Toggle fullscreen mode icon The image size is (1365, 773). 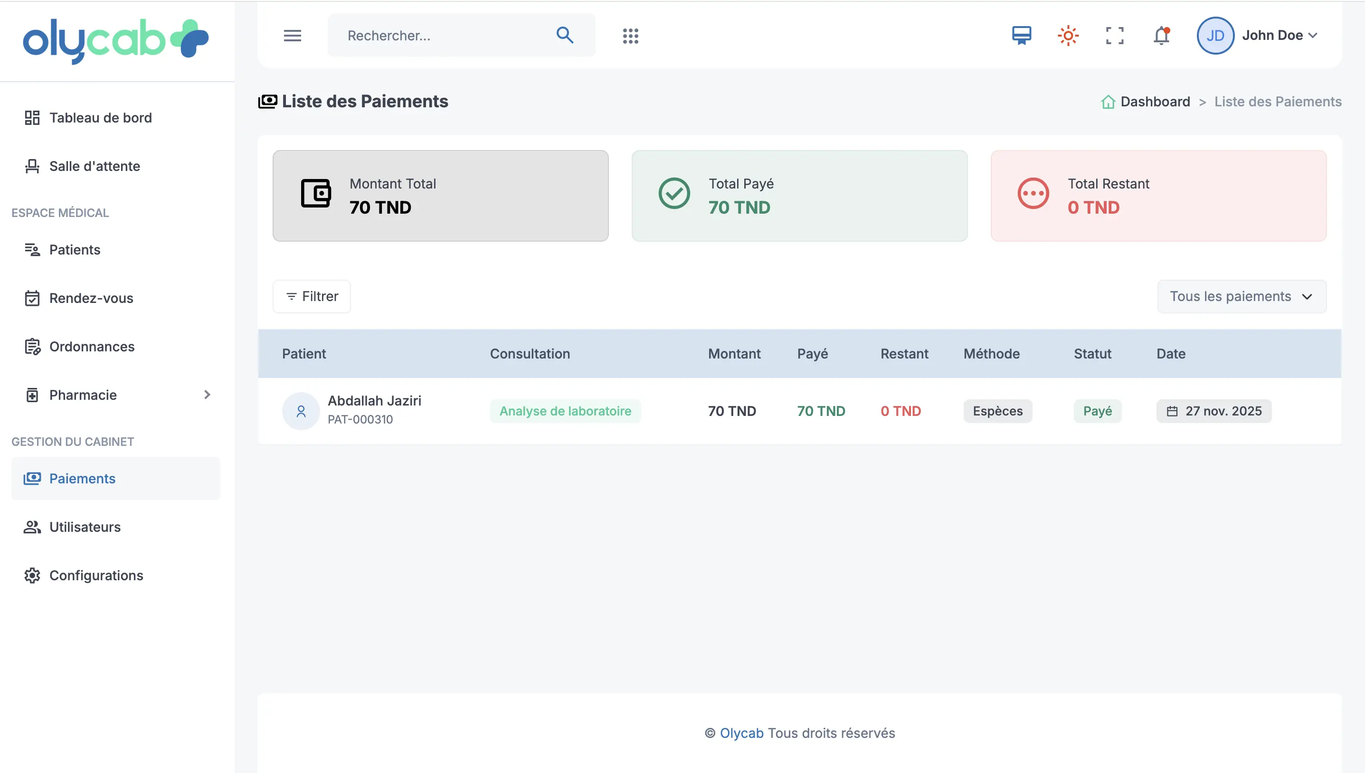[x=1114, y=36]
